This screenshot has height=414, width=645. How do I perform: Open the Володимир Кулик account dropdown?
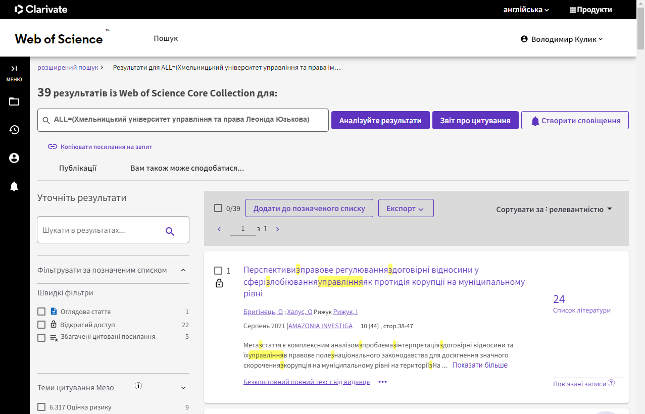562,39
